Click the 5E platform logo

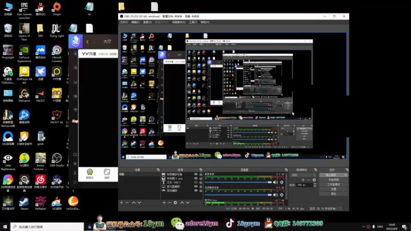[x=76, y=41]
